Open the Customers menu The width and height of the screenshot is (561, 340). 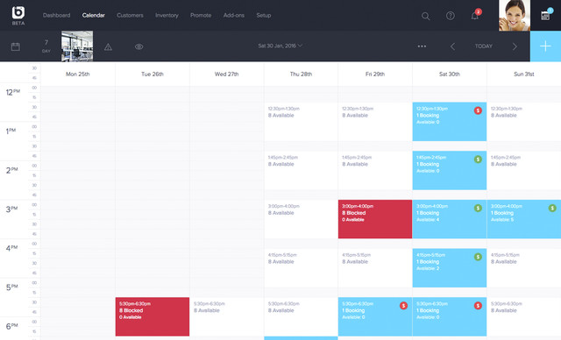click(x=130, y=16)
